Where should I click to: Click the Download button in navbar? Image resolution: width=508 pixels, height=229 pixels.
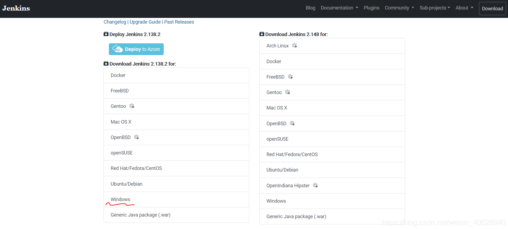point(492,8)
